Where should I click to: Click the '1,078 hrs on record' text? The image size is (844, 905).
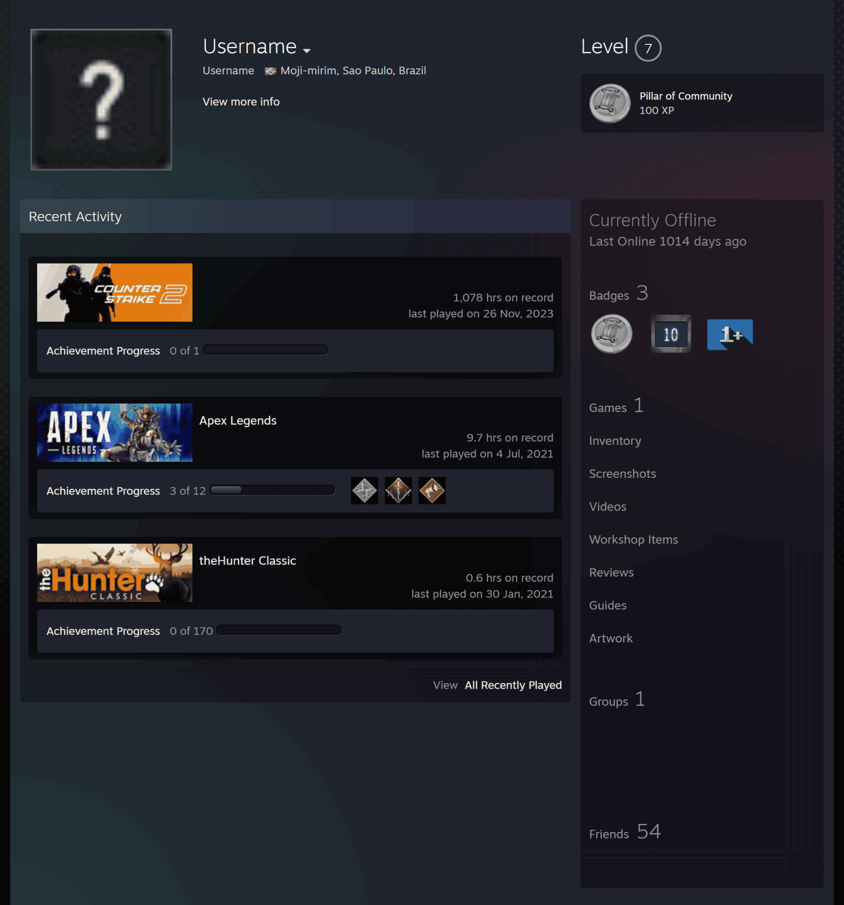point(503,297)
